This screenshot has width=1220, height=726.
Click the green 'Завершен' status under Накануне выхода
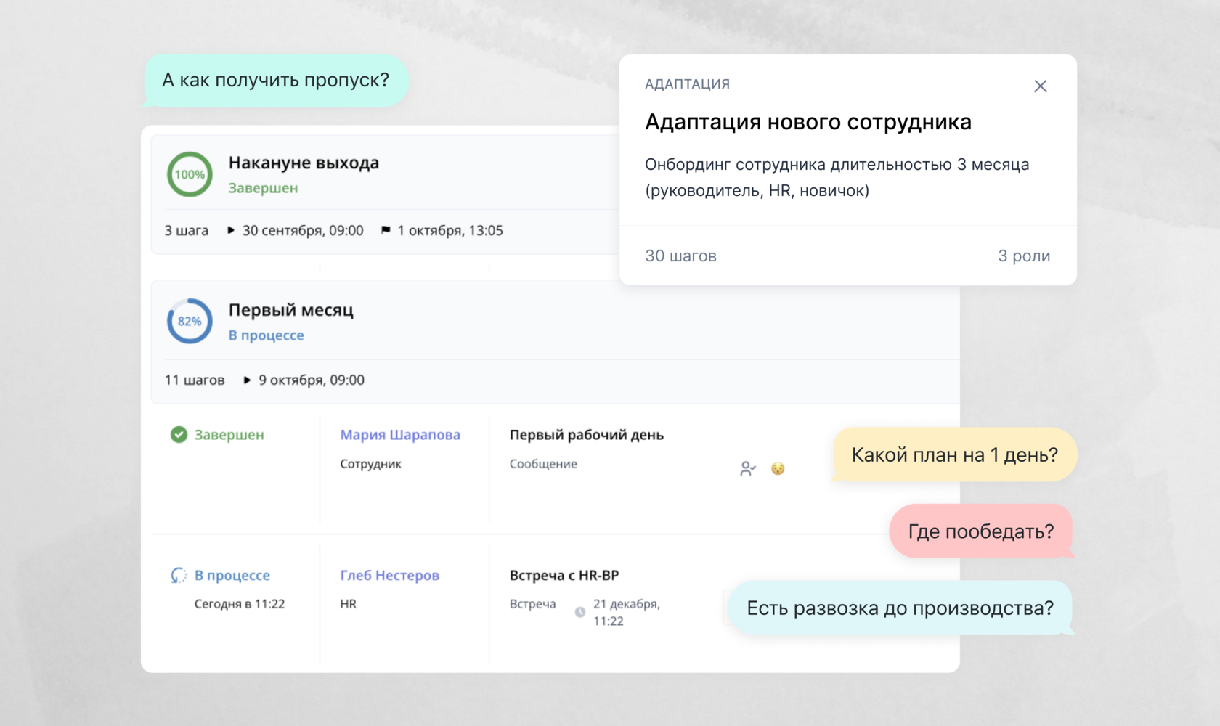(263, 188)
